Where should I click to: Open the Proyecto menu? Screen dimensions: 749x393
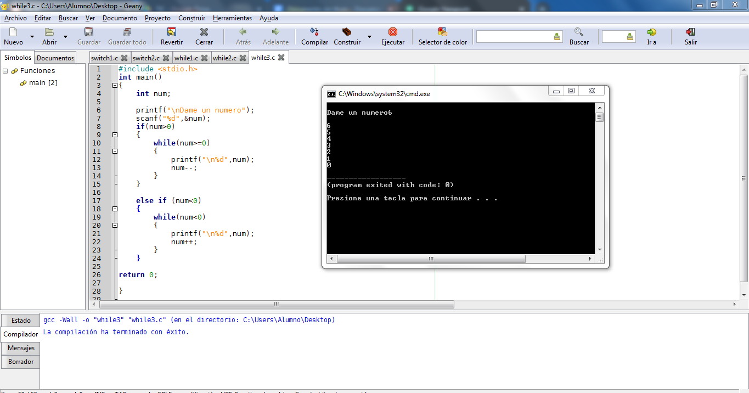coord(157,18)
